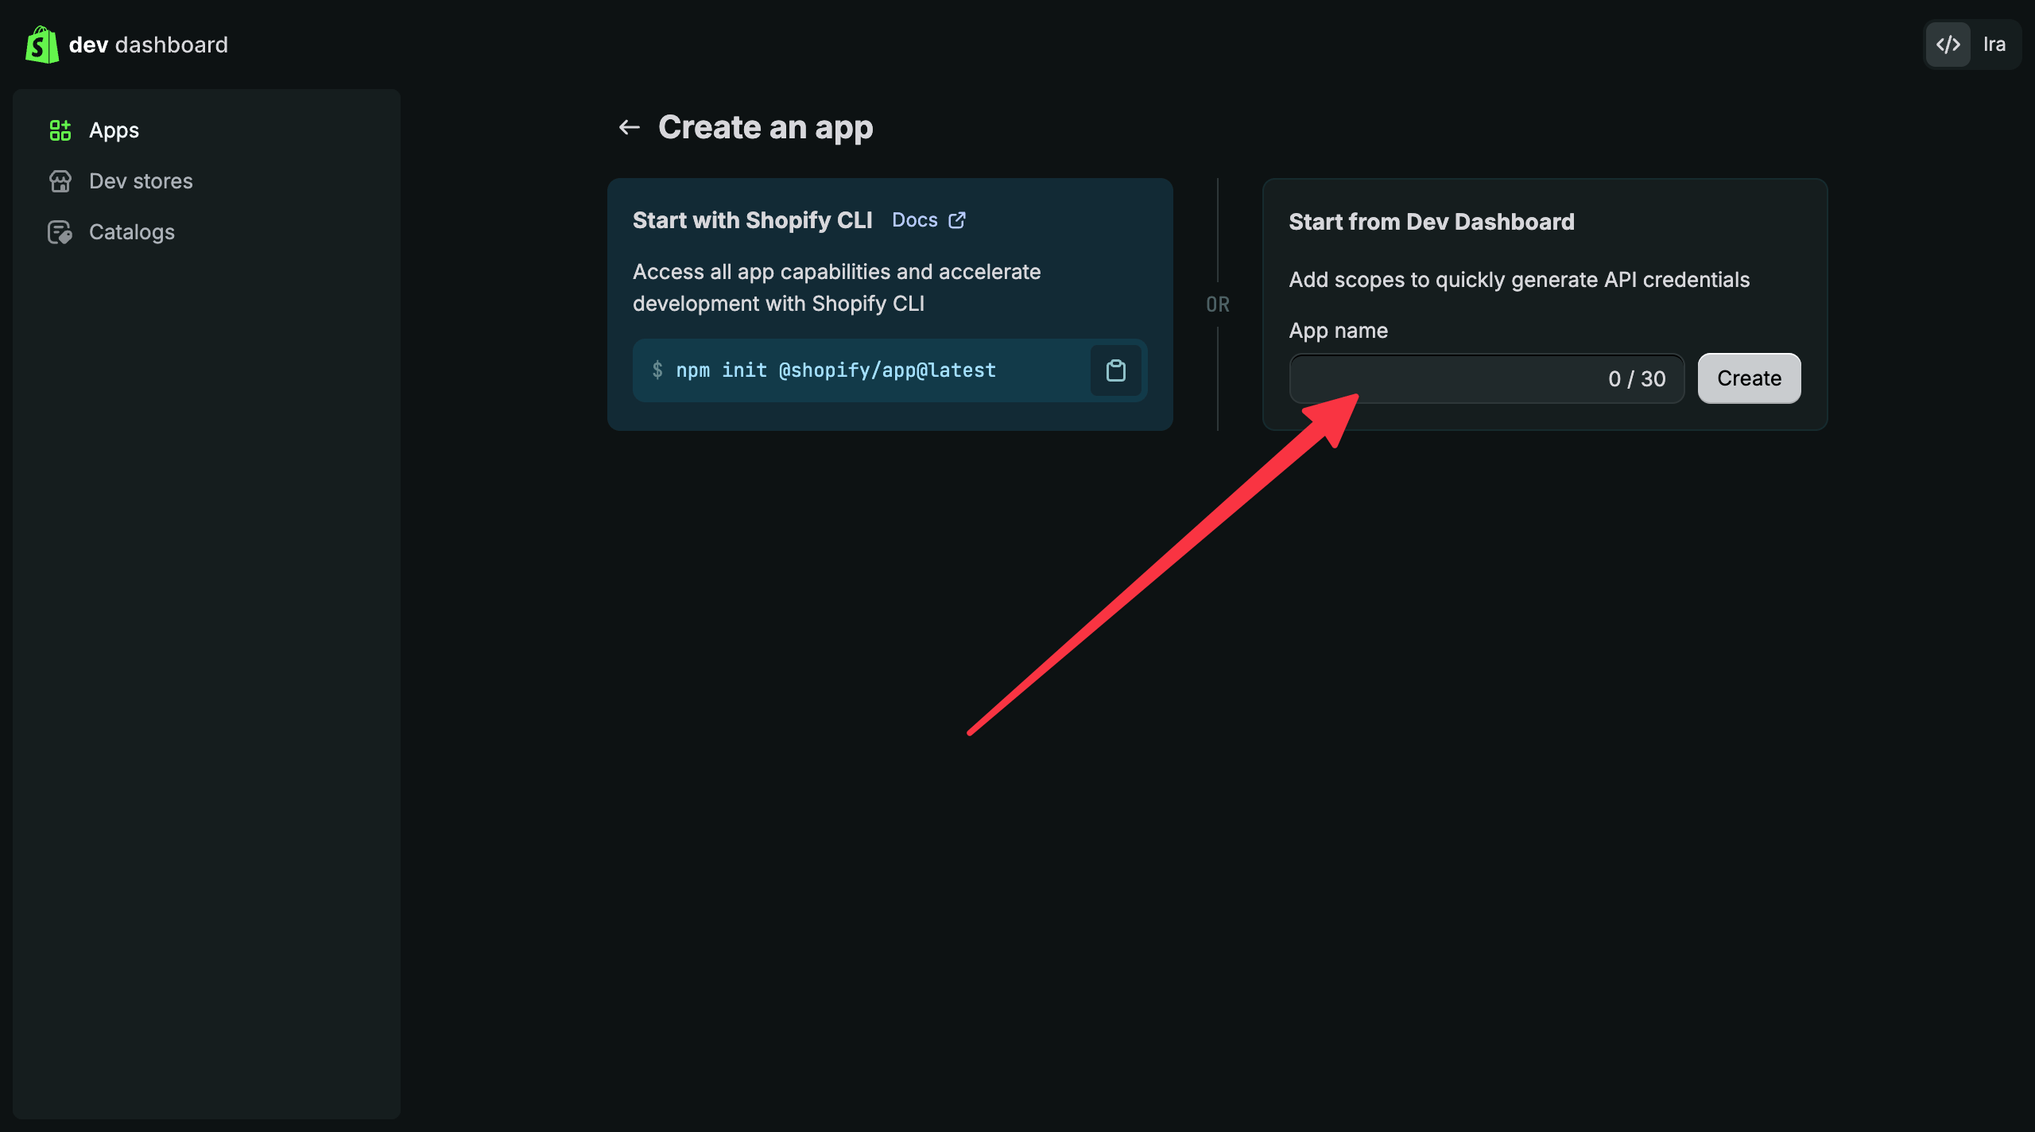Click the 'Access all app capabilities' description
This screenshot has height=1132, width=2035.
pos(837,288)
